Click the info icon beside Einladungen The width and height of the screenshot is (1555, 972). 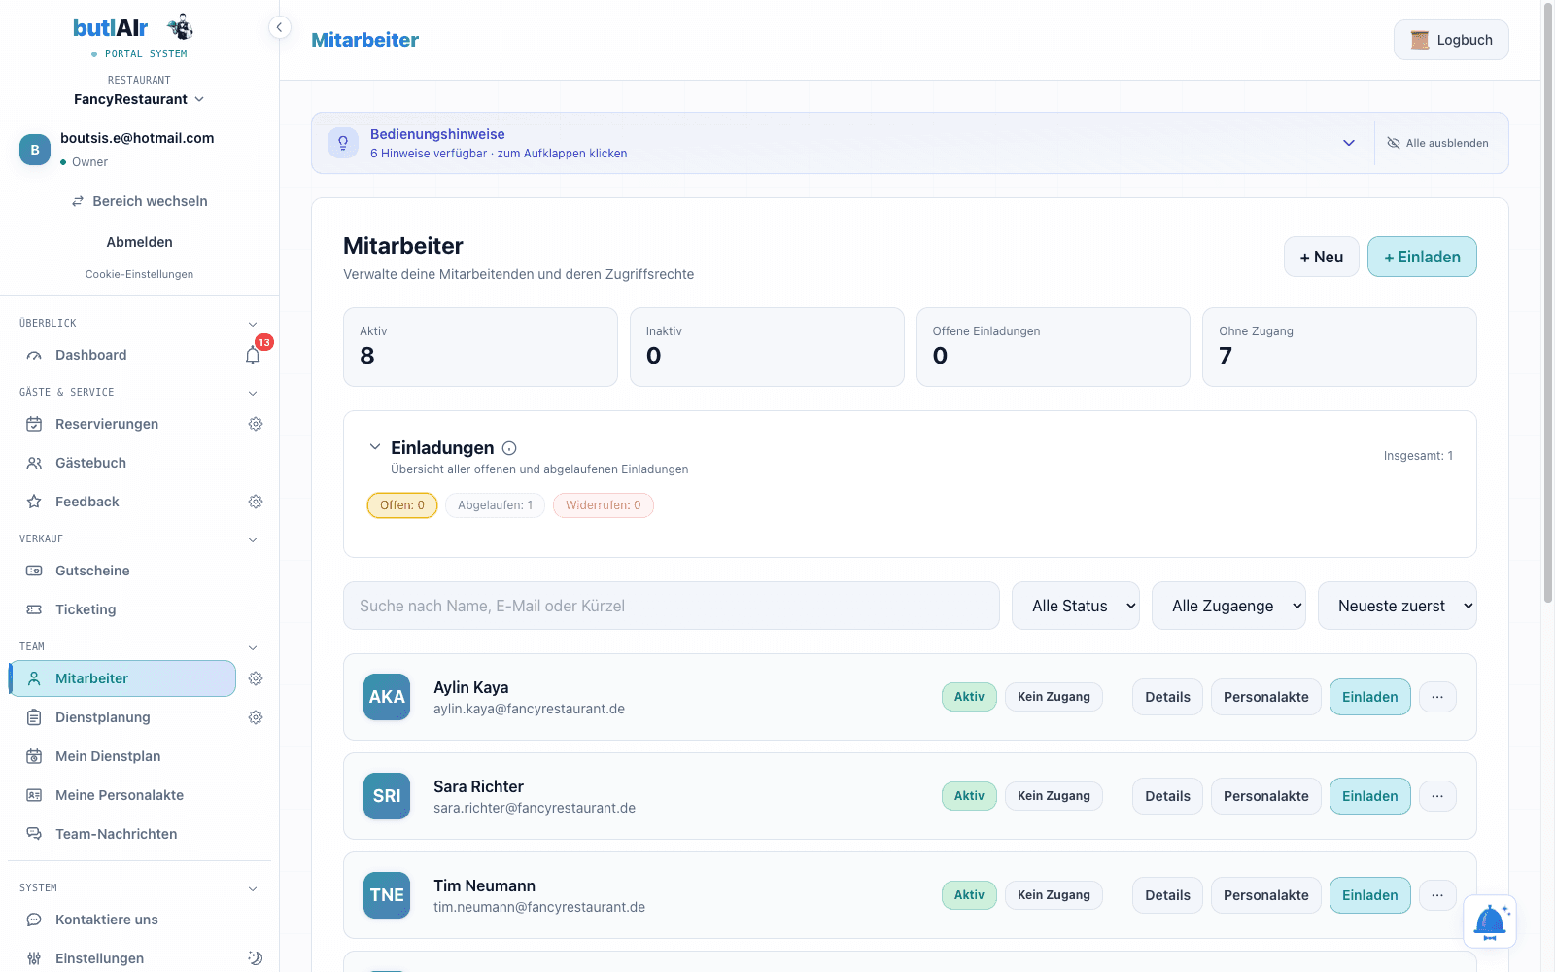coord(509,448)
